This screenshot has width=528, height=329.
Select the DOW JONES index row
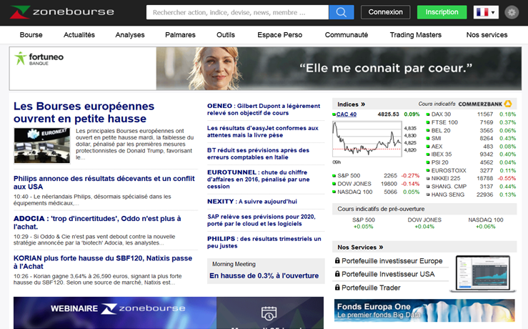(376, 184)
